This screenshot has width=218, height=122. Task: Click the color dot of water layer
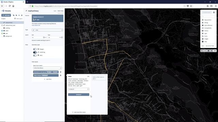2,31
